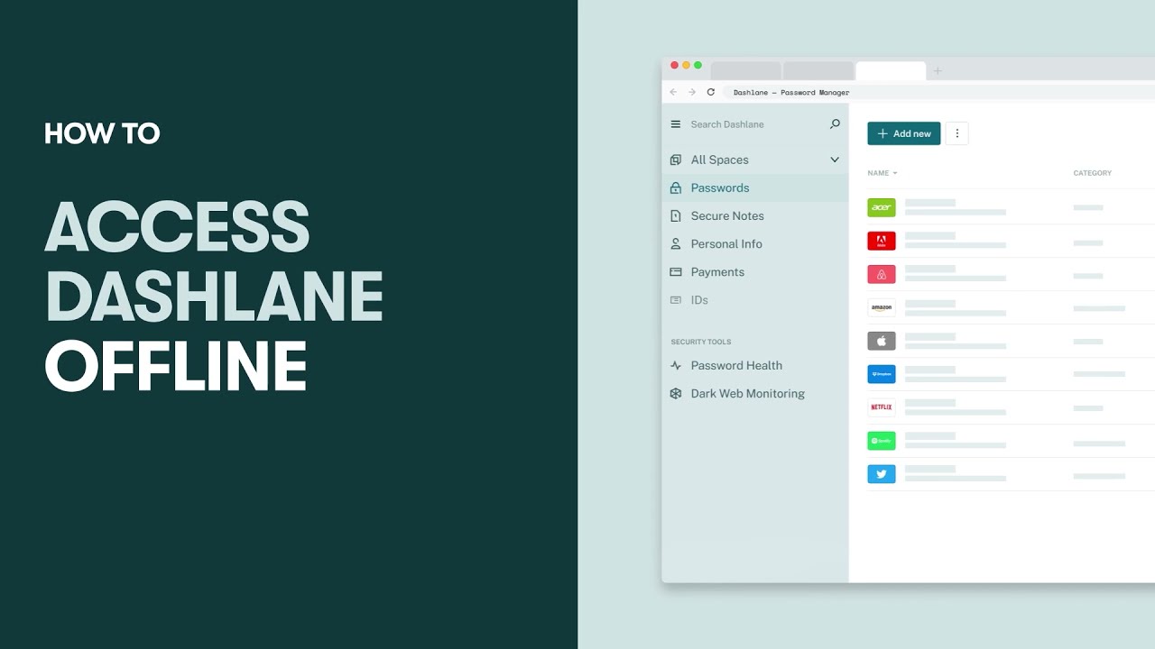Image resolution: width=1155 pixels, height=649 pixels.
Task: Click the search magnifier icon
Action: (x=835, y=124)
